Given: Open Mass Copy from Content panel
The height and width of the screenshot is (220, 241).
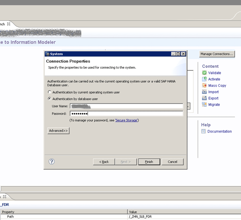Looking at the screenshot, I should (204, 86).
